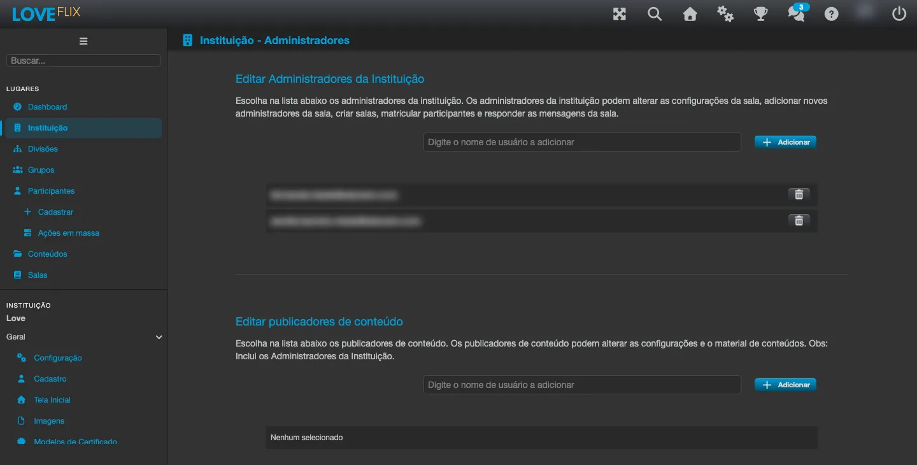
Task: Click the Conteúdos folder icon
Action: coord(18,254)
